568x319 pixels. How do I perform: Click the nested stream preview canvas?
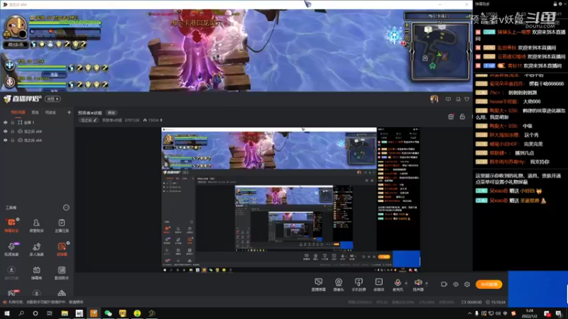point(290,200)
